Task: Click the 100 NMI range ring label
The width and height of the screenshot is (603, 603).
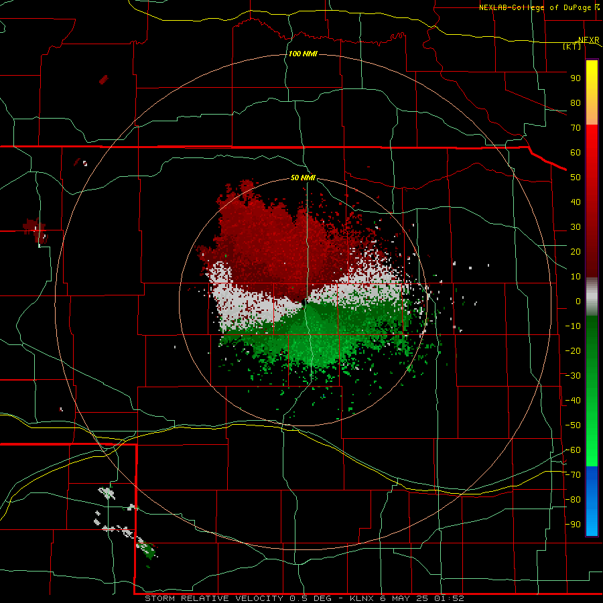Action: pos(303,54)
